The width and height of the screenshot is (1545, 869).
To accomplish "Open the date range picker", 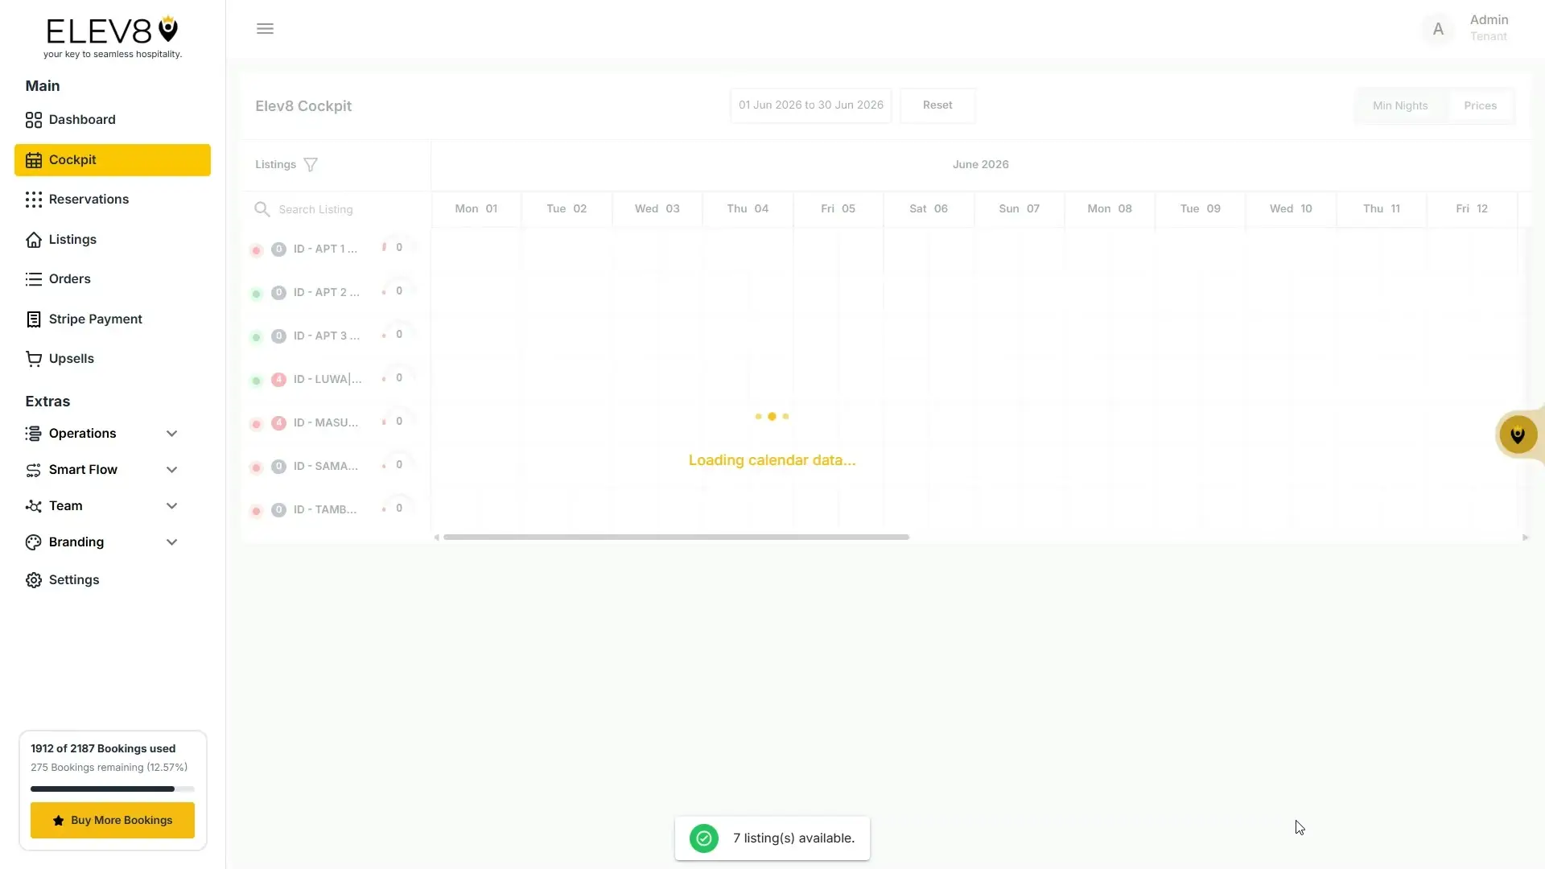I will [810, 105].
